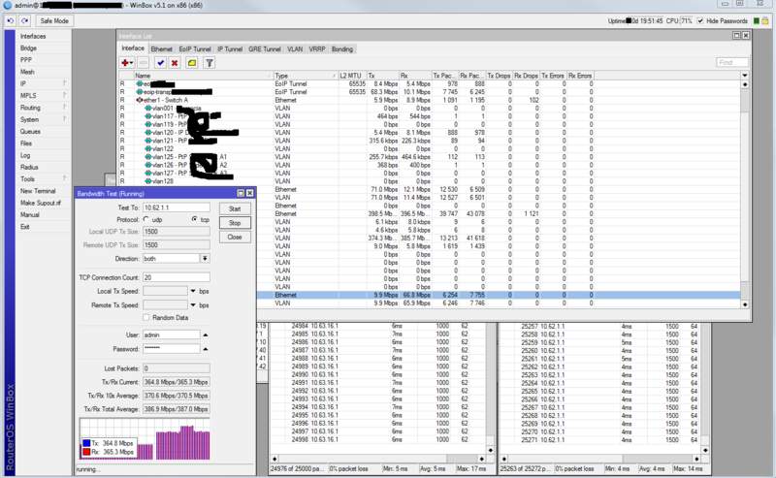
Task: Click the Tx Drops column header
Action: click(x=499, y=76)
